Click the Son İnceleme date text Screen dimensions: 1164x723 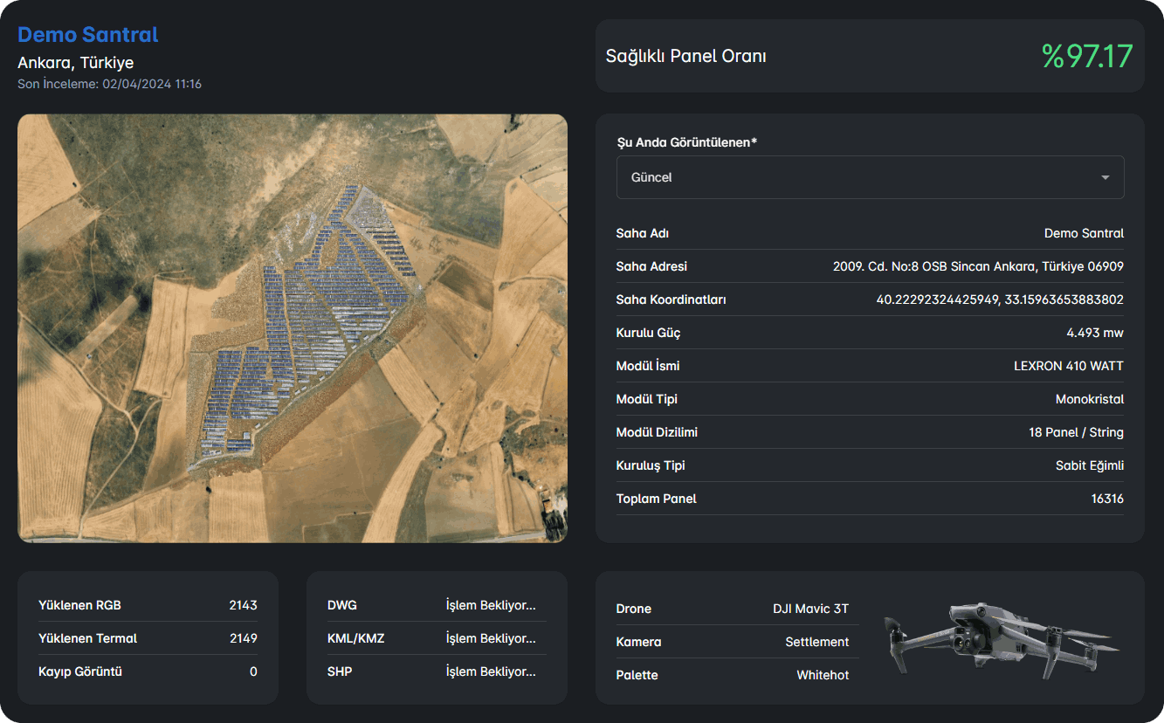click(109, 84)
